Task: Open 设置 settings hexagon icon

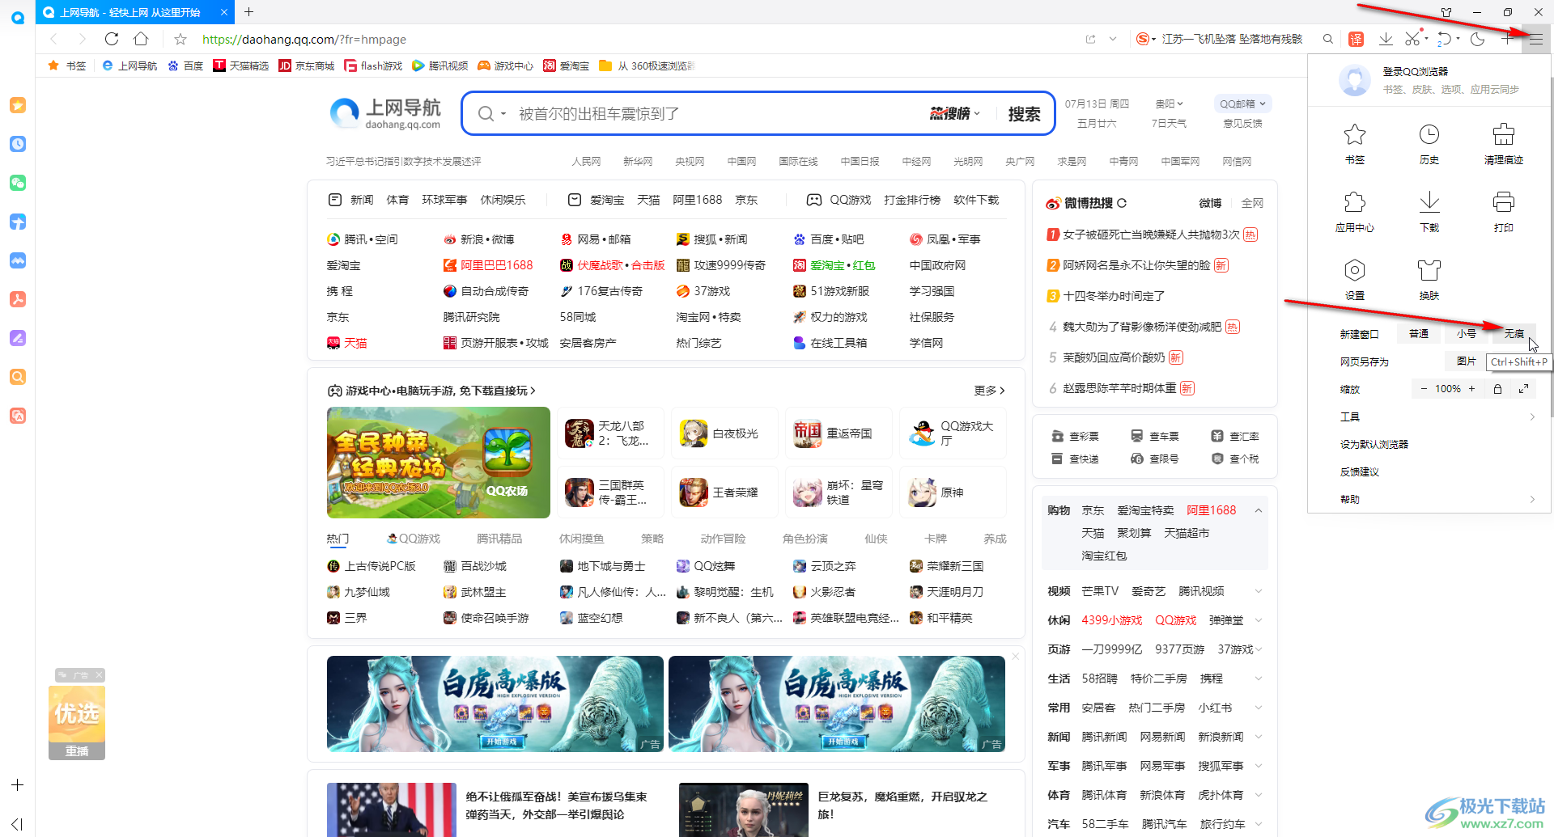Action: (x=1354, y=280)
